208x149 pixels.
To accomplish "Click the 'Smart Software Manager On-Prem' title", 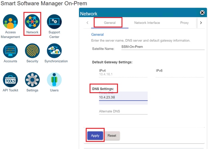I will (44, 3).
